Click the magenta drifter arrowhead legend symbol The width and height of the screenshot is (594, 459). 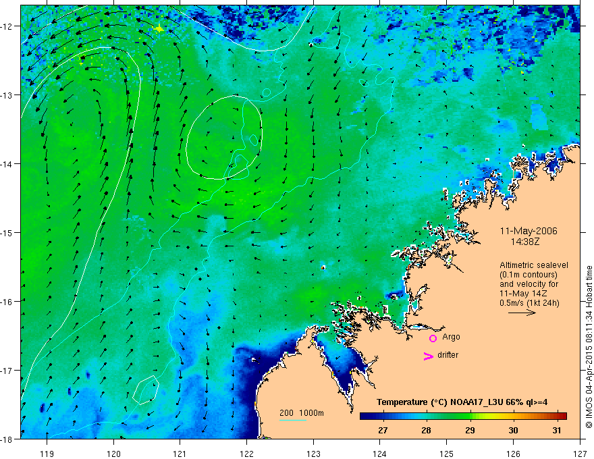click(x=428, y=356)
